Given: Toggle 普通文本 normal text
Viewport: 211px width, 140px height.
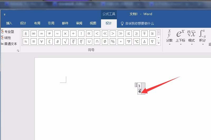Looking at the screenshot, I should pyautogui.click(x=9, y=44).
